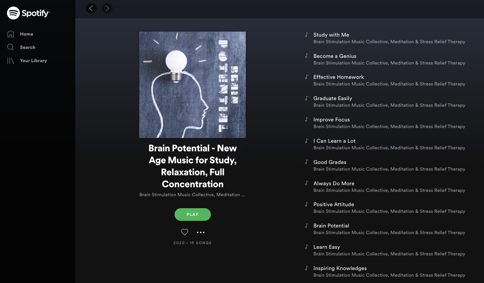Open artist link under Effective Homework
Screen dimensions: 484x283
pyautogui.click(x=389, y=84)
